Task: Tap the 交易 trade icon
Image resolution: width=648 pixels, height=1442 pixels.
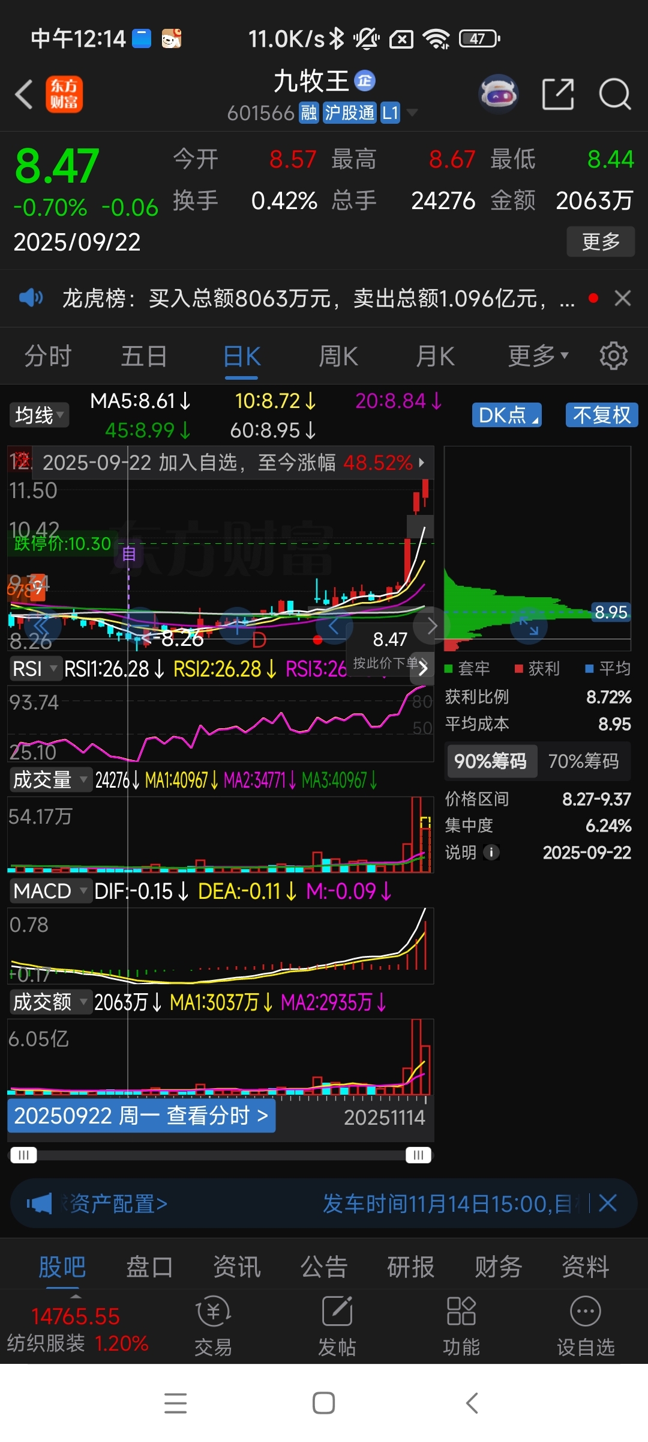Action: tap(213, 1326)
